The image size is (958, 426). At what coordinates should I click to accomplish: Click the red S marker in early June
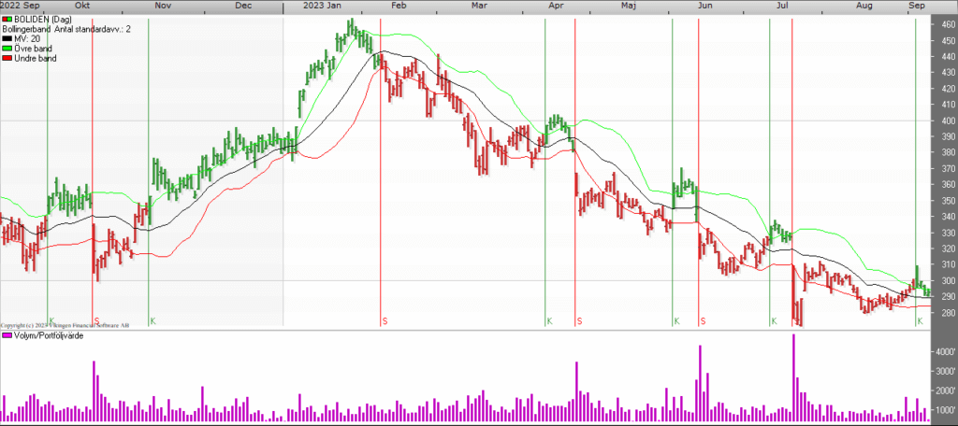pos(703,321)
